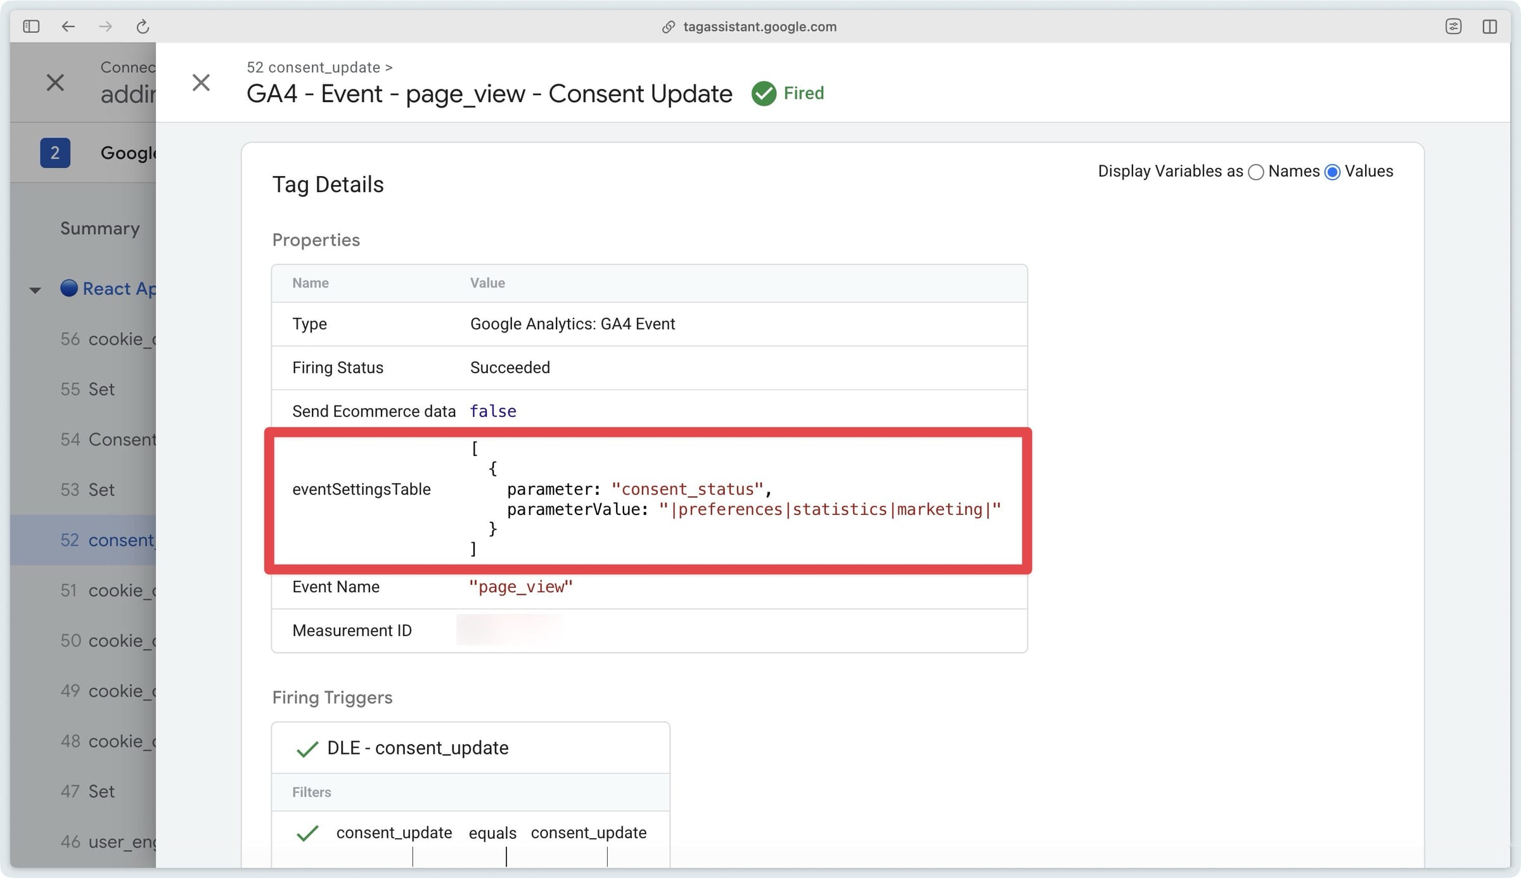
Task: Click the tagassistant.google.com address bar
Action: tap(760, 27)
